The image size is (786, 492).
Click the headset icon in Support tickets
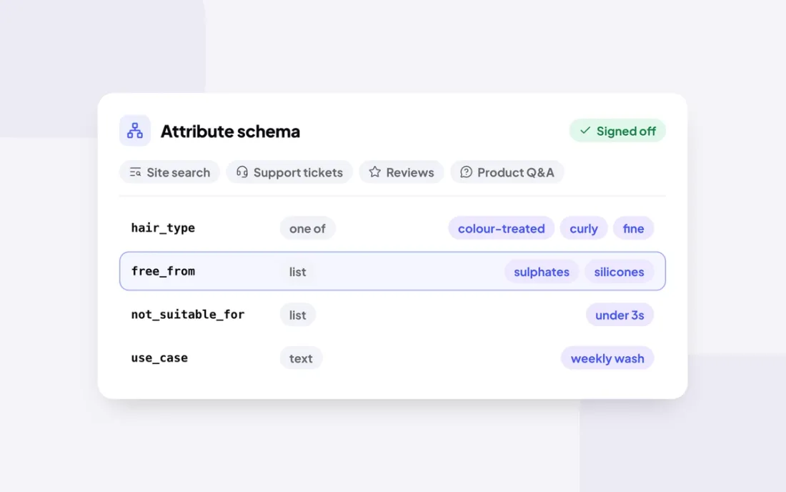(x=242, y=172)
